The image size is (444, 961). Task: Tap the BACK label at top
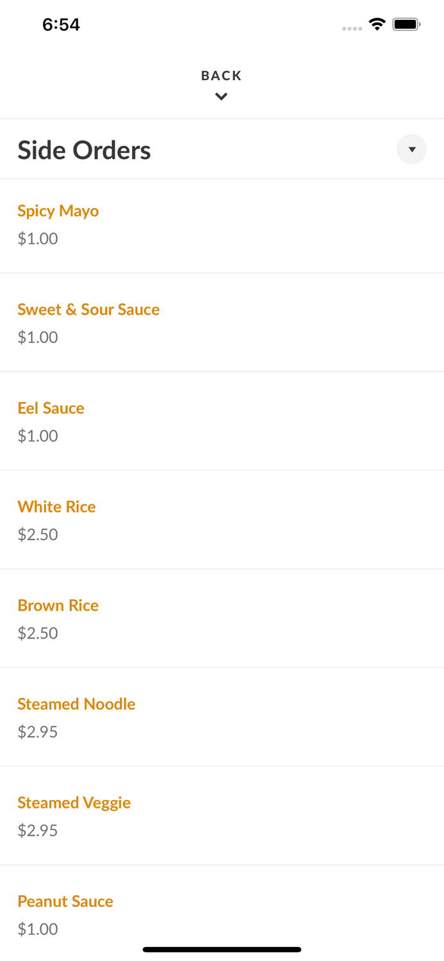(x=222, y=76)
